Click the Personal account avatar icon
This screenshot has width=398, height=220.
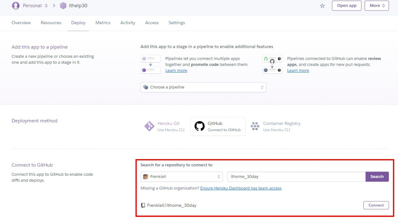coord(16,5)
